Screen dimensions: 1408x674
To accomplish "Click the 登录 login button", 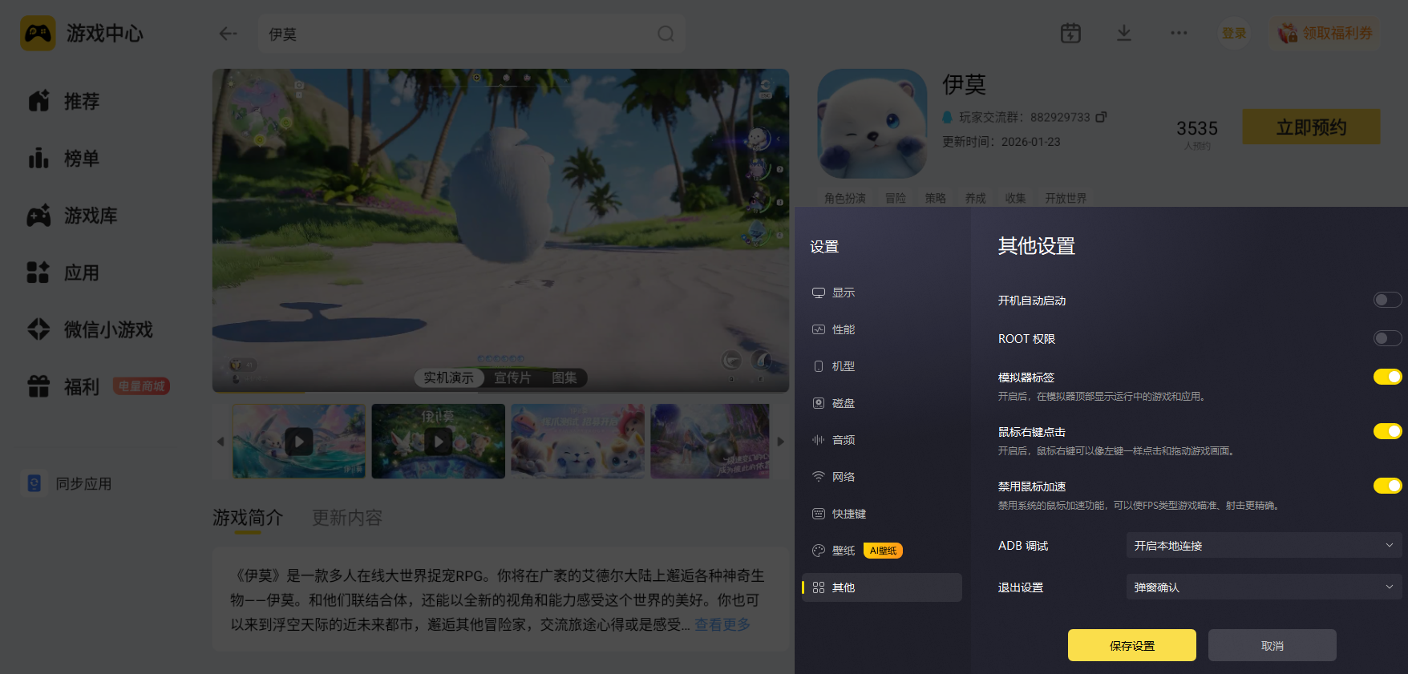I will coord(1234,33).
